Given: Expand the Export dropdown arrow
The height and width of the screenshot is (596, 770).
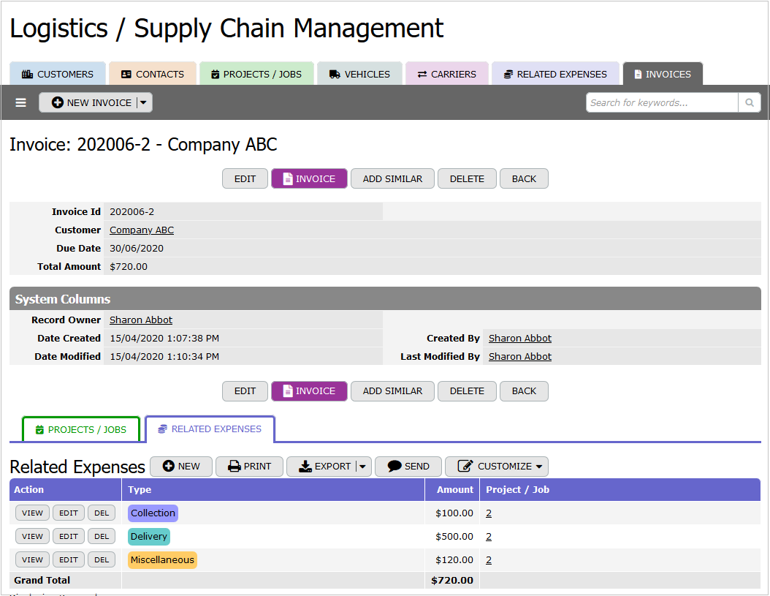Looking at the screenshot, I should coord(363,466).
